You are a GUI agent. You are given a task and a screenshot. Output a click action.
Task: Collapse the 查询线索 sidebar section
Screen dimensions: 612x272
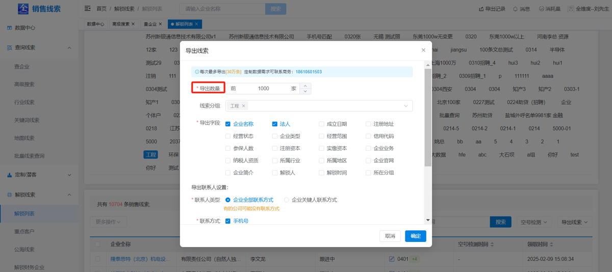point(69,47)
